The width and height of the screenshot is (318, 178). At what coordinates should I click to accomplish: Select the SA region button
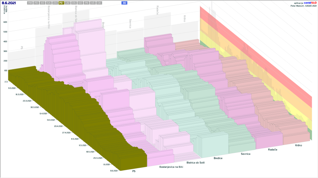tap(49, 3)
